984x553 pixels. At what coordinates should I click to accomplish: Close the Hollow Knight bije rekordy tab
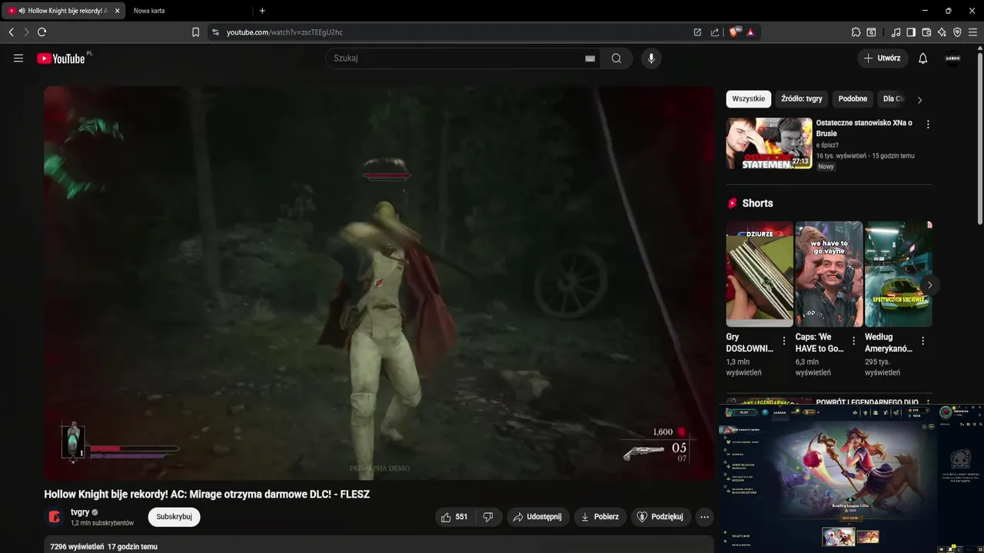tap(117, 11)
